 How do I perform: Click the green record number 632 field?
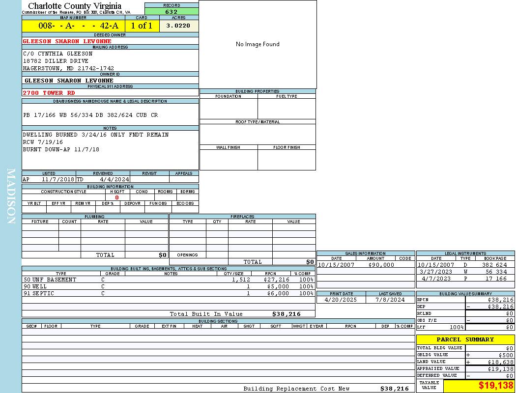[172, 12]
